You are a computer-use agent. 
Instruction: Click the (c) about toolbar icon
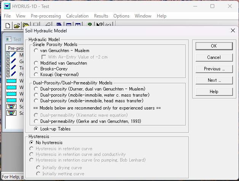click(108, 25)
